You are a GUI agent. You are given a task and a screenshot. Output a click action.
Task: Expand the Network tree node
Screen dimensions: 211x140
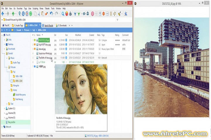click(x=2, y=127)
